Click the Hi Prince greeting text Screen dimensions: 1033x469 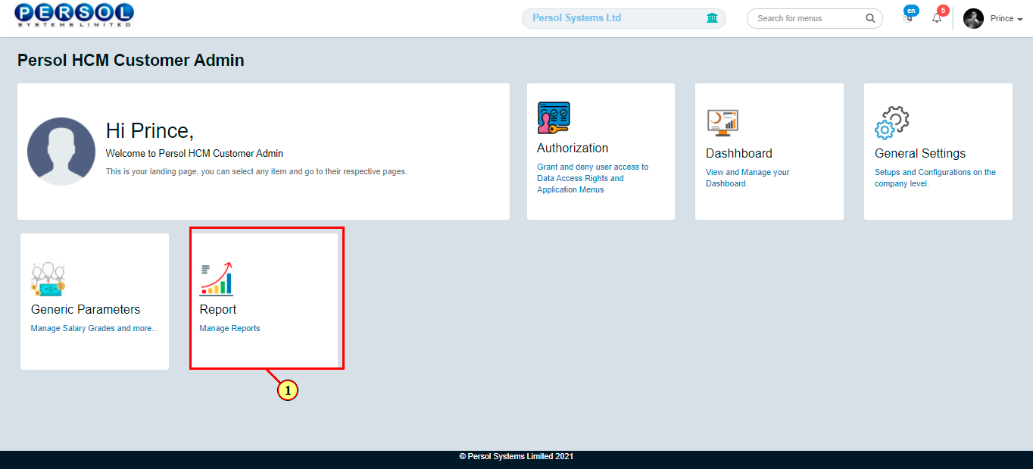pyautogui.click(x=150, y=130)
